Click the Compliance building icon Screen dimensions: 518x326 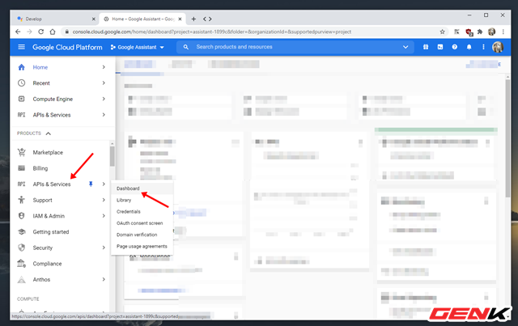tap(22, 263)
